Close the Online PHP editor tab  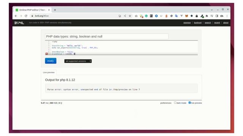point(49,10)
